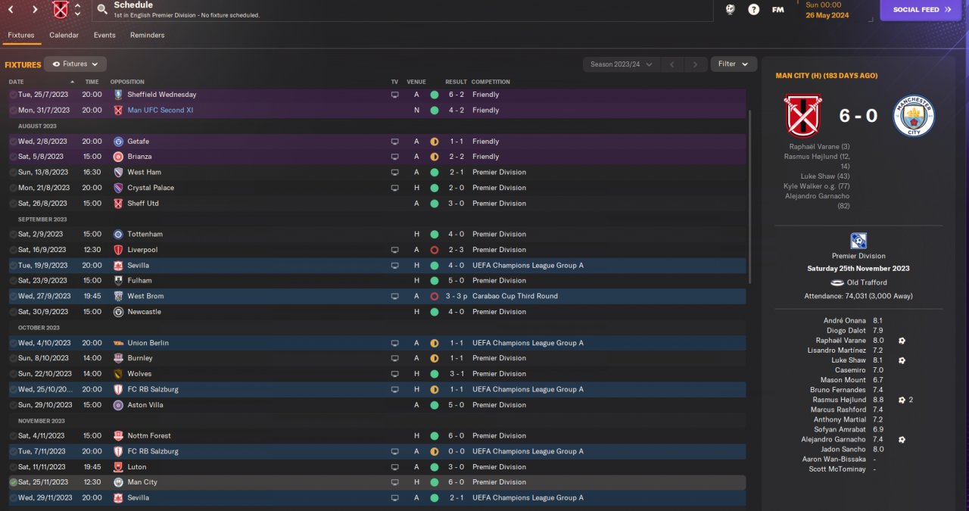Switch to the Calendar tab
The width and height of the screenshot is (969, 511).
click(x=64, y=36)
